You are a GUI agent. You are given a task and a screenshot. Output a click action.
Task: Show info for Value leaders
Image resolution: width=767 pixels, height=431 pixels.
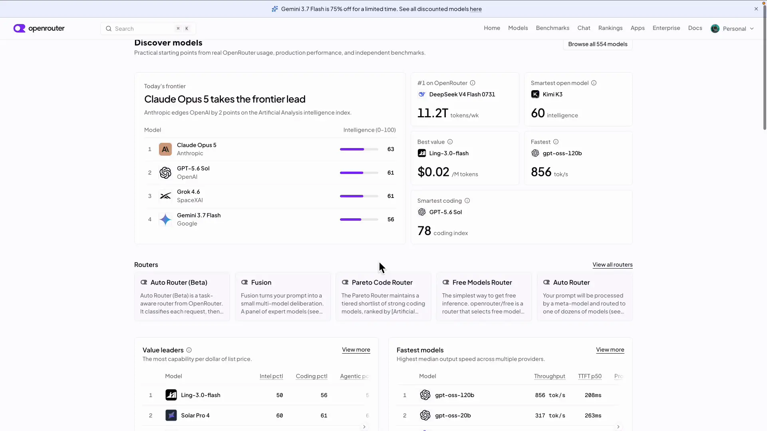pos(189,350)
